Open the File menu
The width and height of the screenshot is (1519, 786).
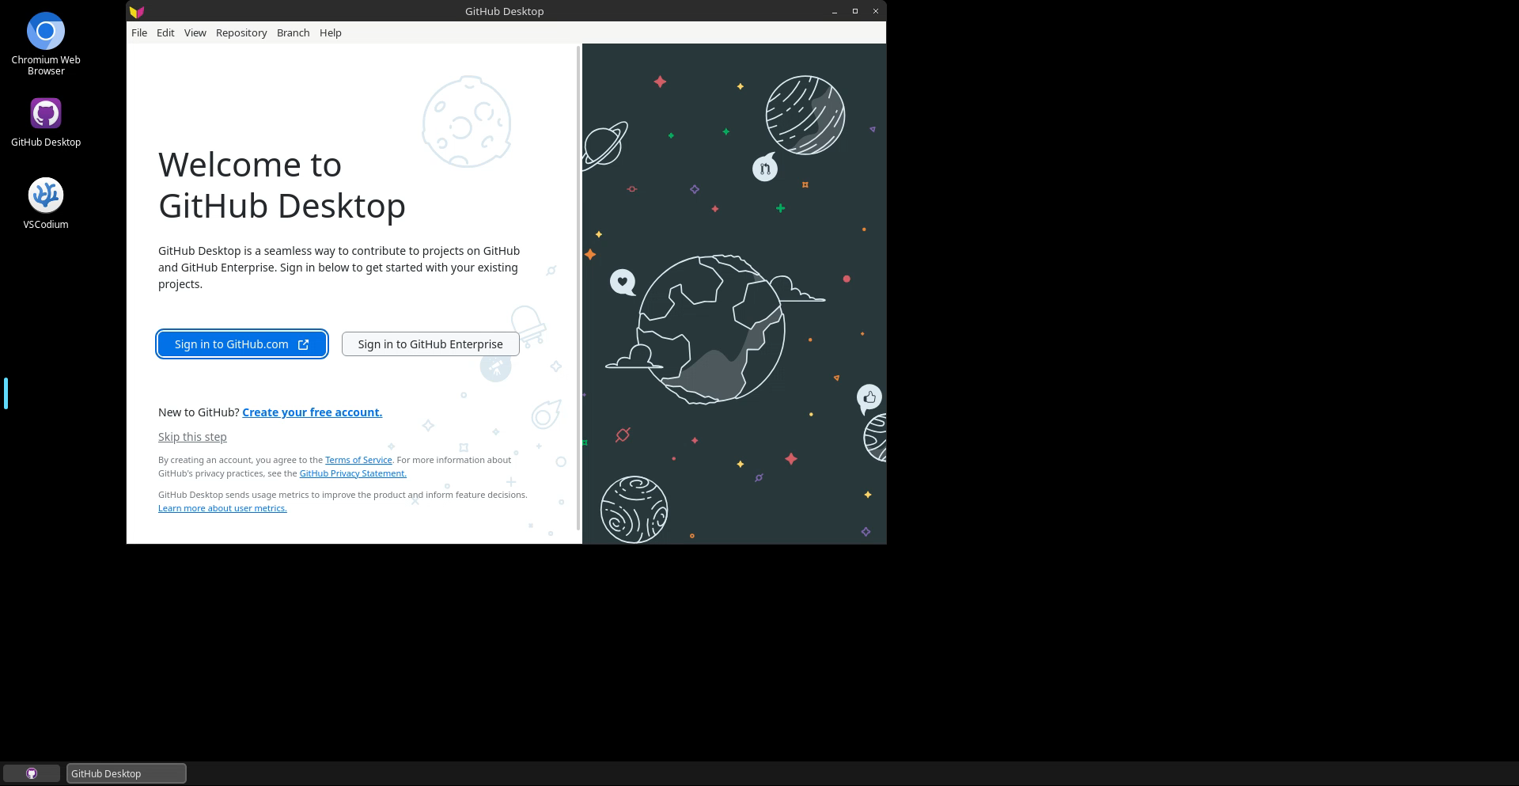(139, 32)
